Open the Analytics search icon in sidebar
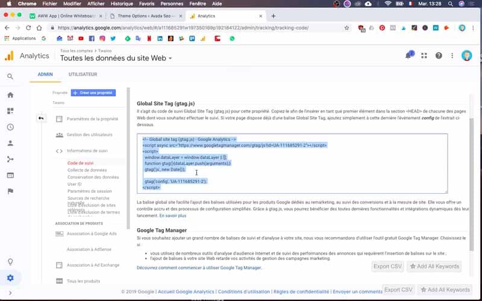482x301 pixels. (10, 76)
